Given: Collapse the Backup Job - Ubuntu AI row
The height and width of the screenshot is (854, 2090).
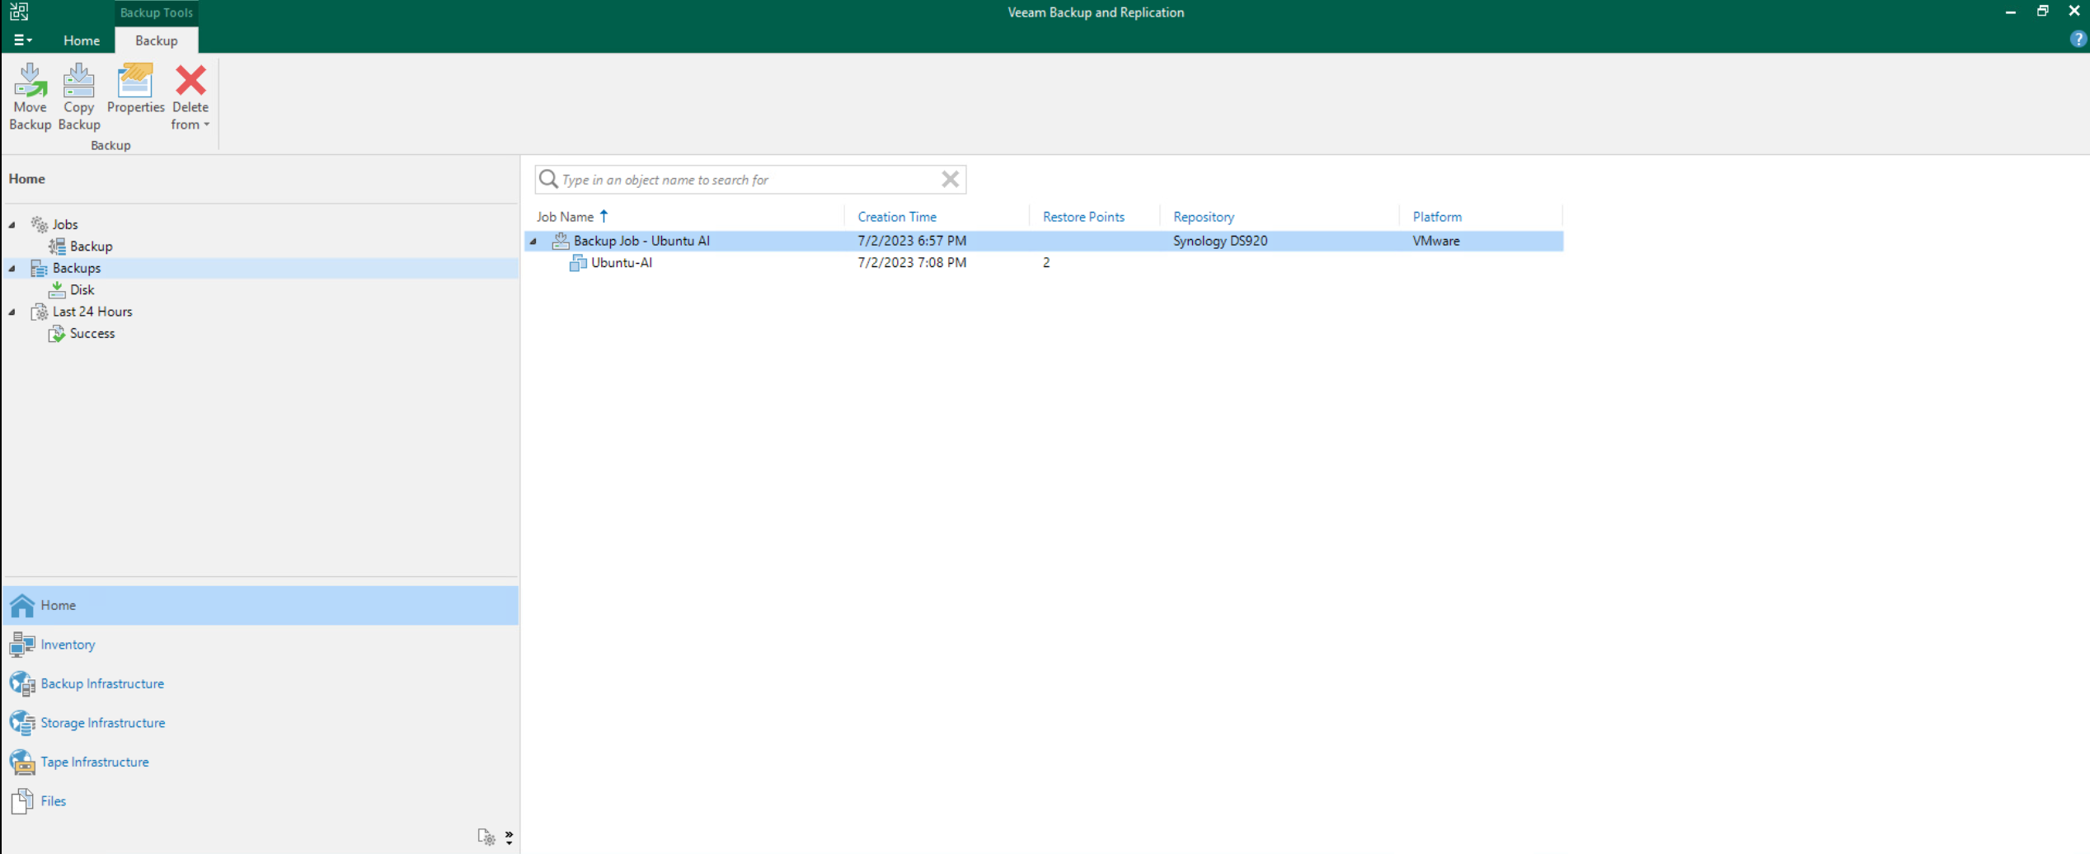Looking at the screenshot, I should click(x=533, y=241).
